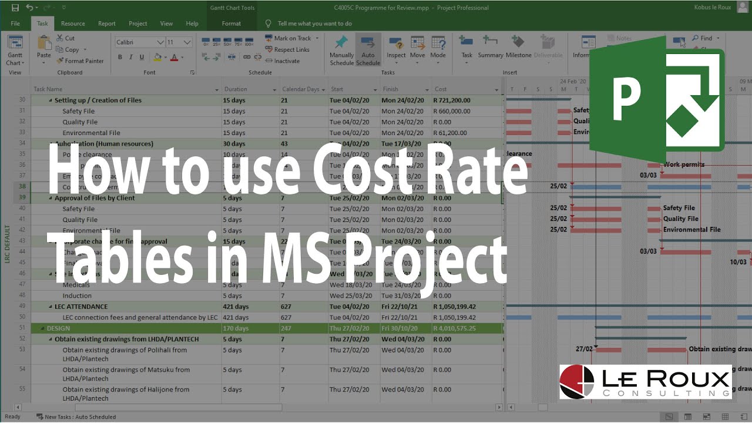Open the background fill color picker
The height and width of the screenshot is (423, 752).
pos(158,57)
